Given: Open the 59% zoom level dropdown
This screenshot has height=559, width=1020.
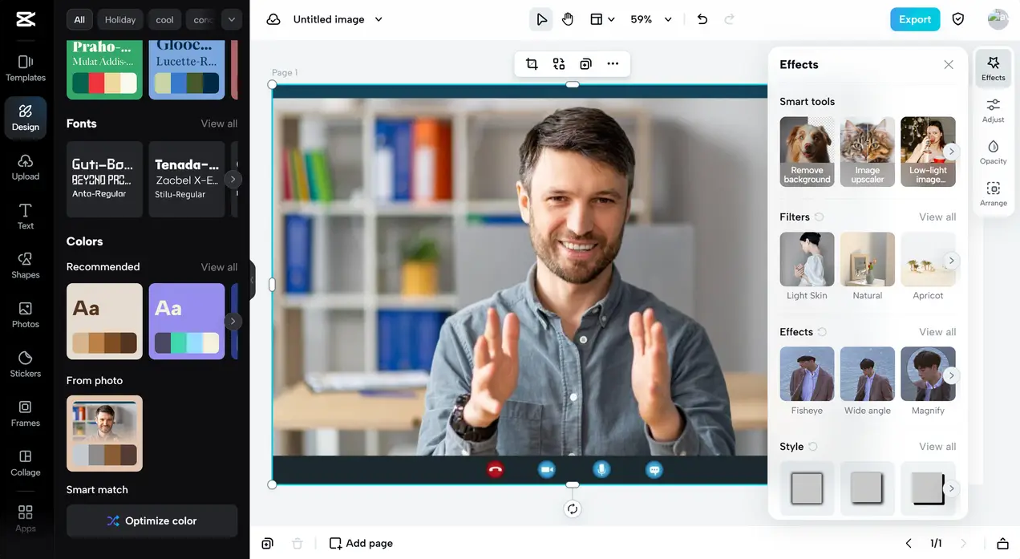Looking at the screenshot, I should (x=651, y=19).
